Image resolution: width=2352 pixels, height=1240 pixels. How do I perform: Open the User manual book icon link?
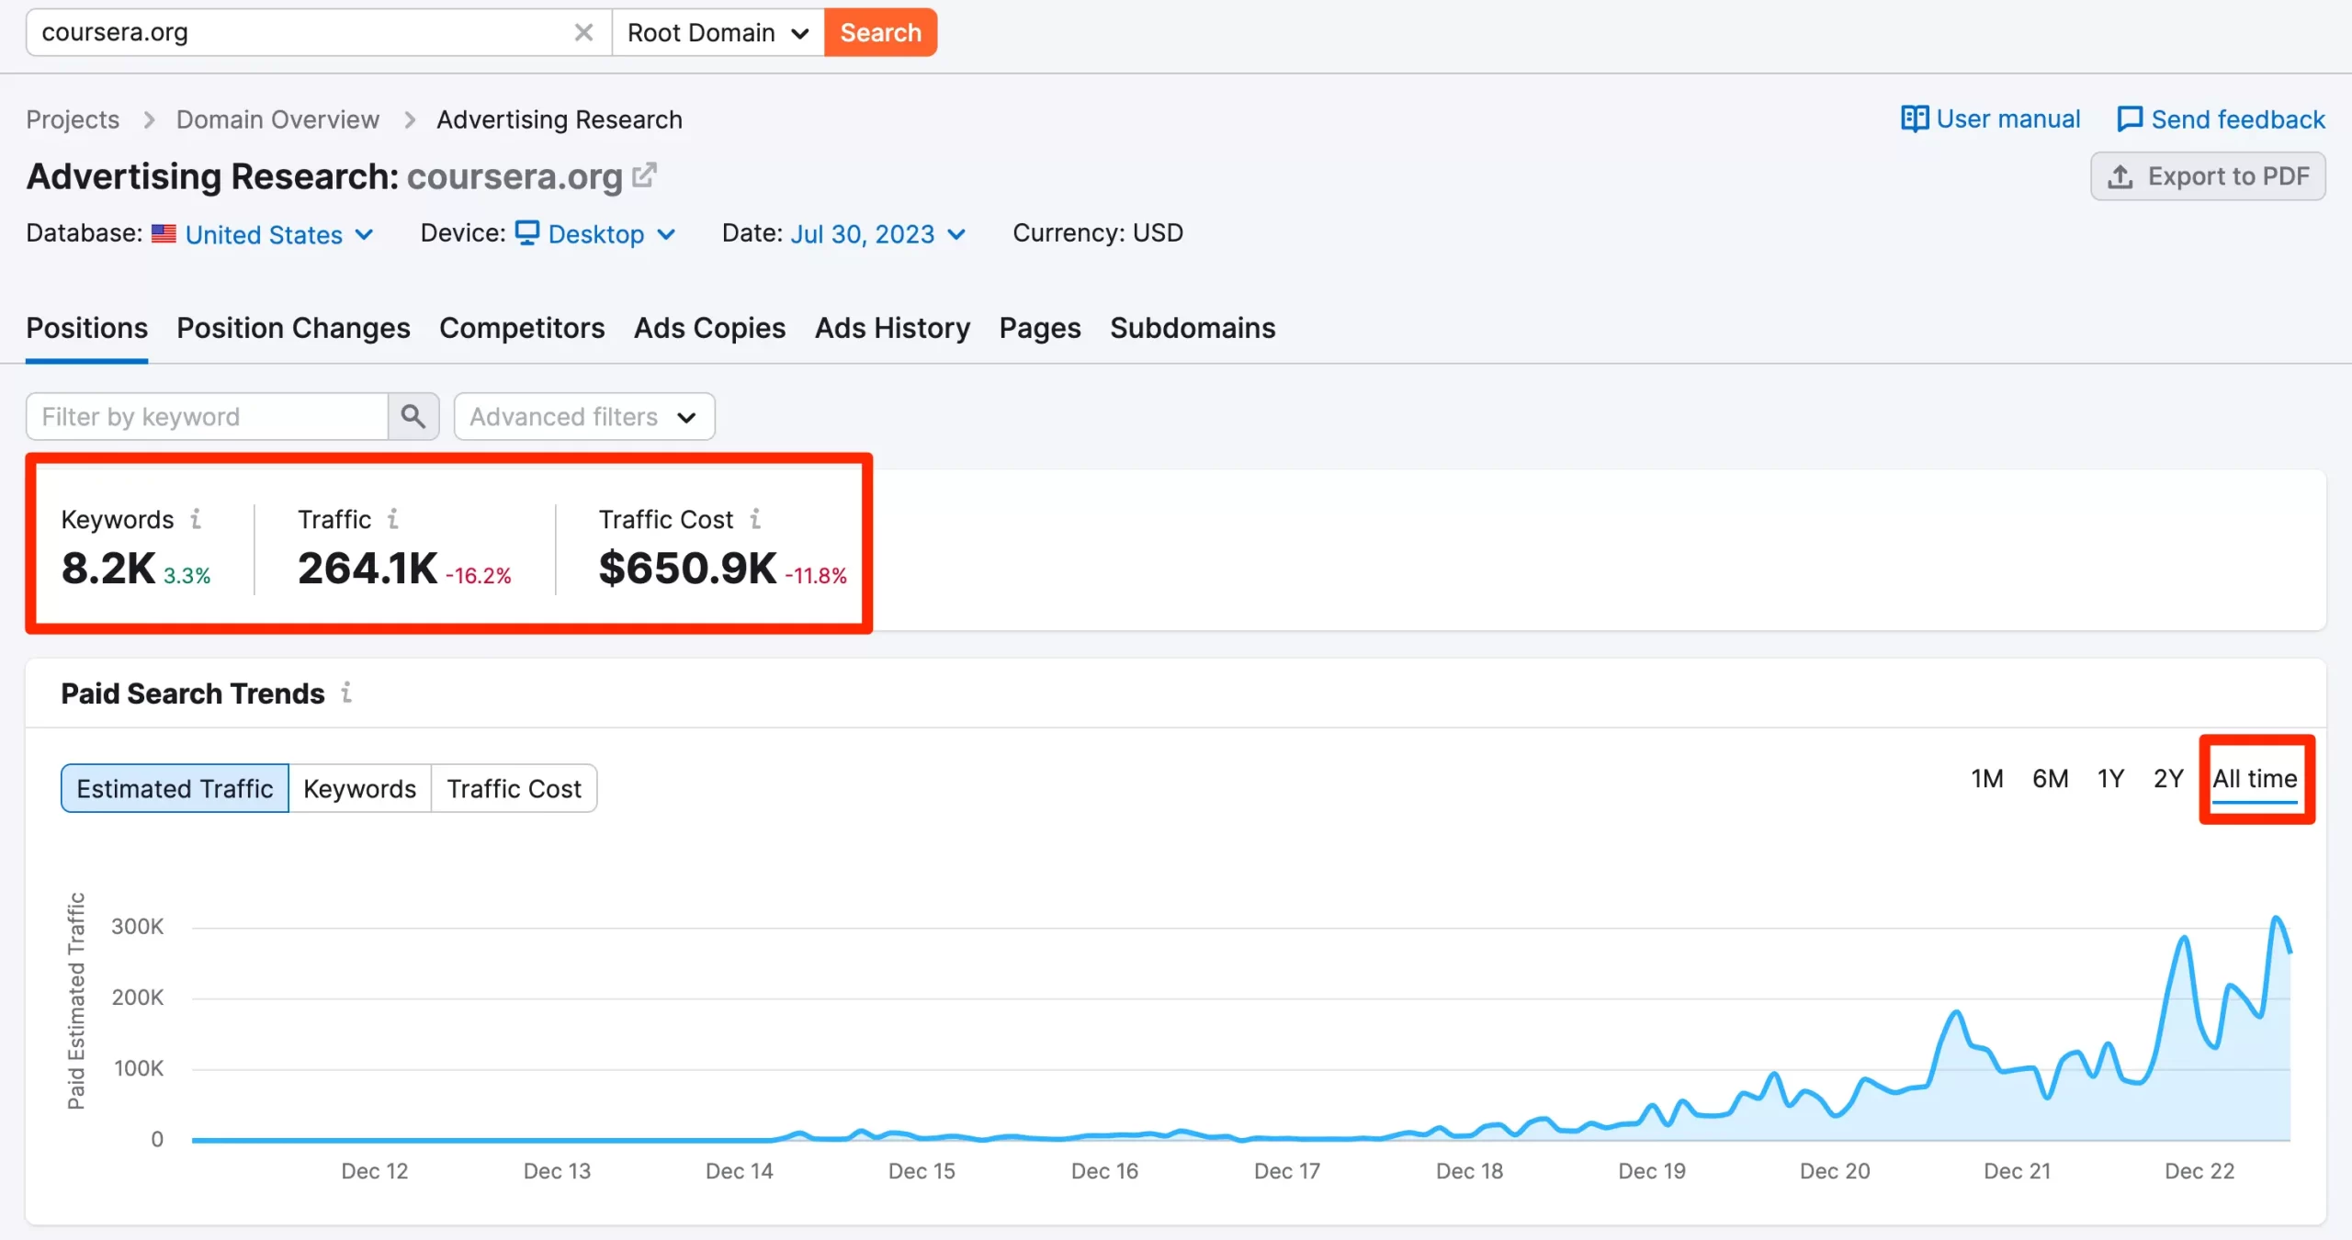pos(1915,119)
